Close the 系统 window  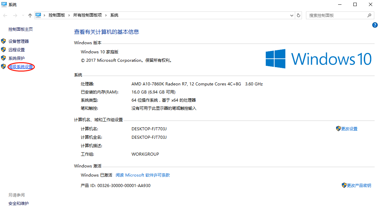click(x=371, y=4)
